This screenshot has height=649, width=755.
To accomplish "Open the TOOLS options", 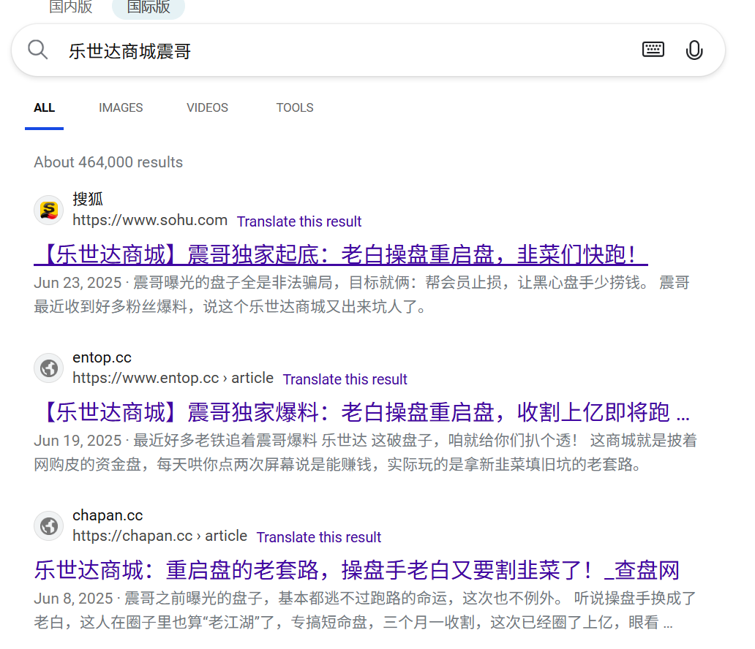I will pos(295,107).
